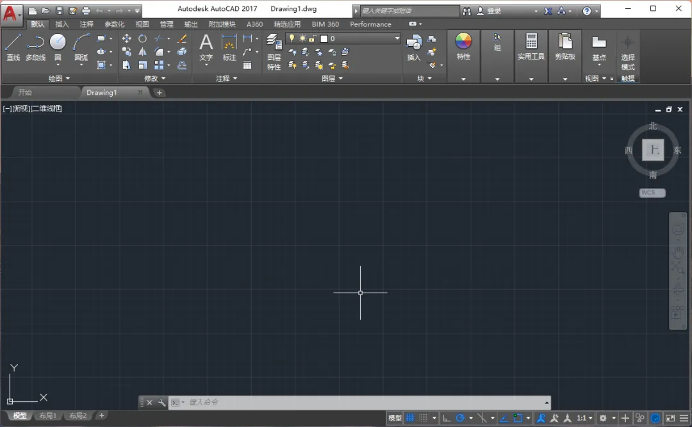The width and height of the screenshot is (692, 427).
Task: Click the Explode tool icon
Action: click(182, 52)
